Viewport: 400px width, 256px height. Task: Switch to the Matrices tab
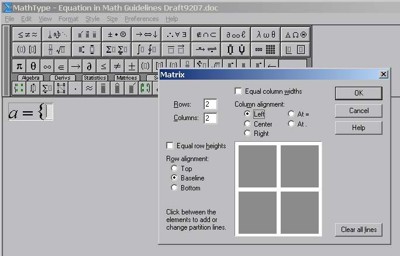coord(127,78)
